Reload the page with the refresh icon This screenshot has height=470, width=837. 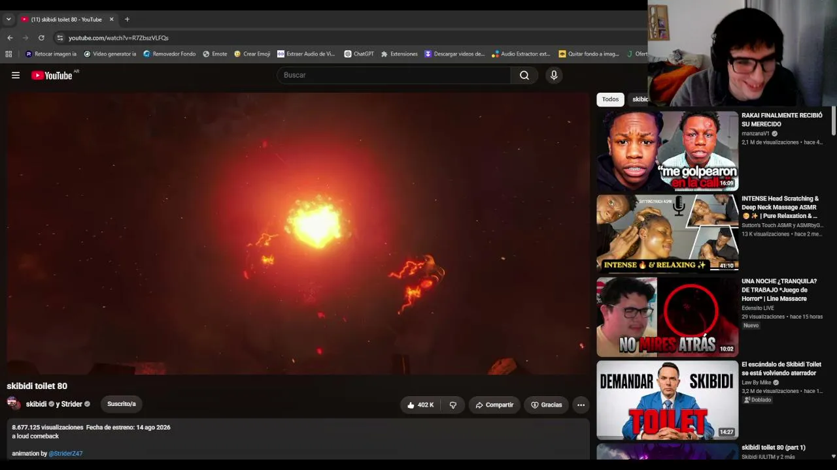(x=41, y=38)
